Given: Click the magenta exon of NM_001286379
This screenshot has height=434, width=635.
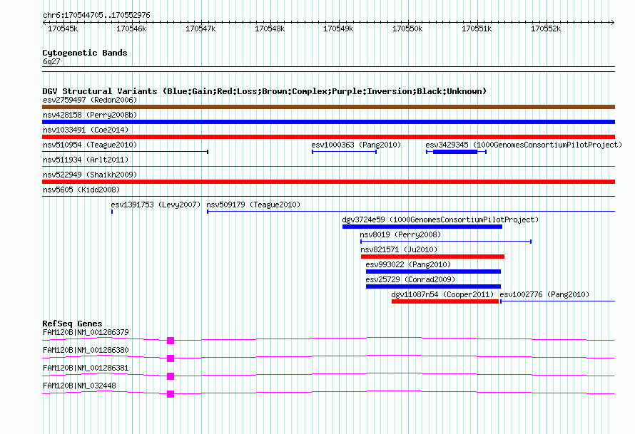Looking at the screenshot, I should [x=171, y=341].
